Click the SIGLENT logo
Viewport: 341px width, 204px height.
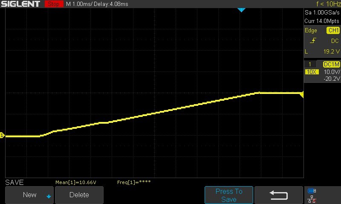(x=20, y=4)
